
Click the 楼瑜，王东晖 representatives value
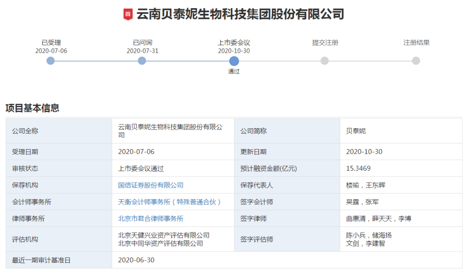[x=366, y=185]
